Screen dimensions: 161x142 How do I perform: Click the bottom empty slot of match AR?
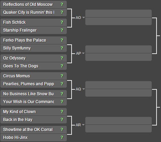tap(118, 129)
